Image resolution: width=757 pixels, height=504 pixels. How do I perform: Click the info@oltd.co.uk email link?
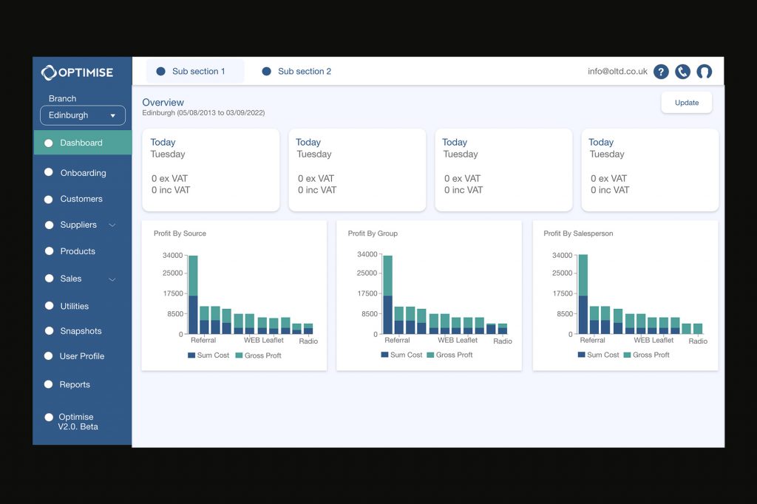click(617, 72)
